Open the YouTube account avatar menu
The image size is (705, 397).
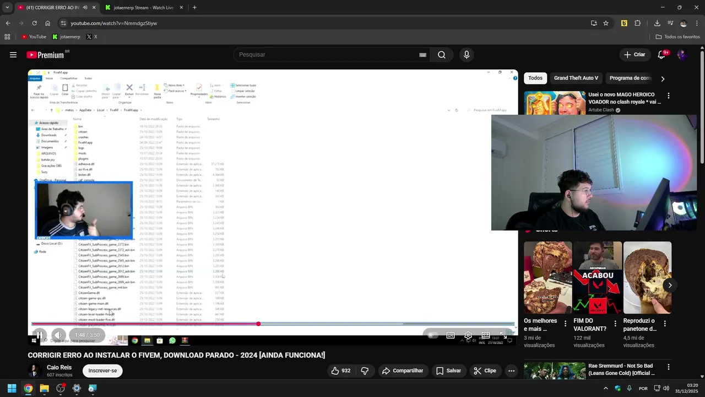(682, 55)
